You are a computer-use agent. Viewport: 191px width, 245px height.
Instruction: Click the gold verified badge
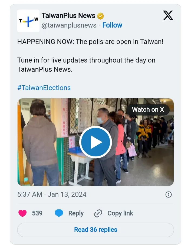(100, 16)
